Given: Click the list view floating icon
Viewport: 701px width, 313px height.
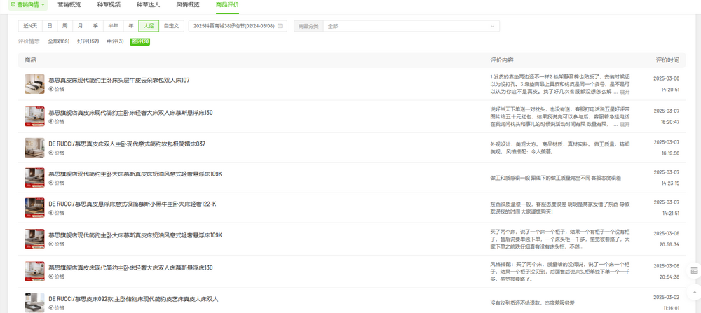Looking at the screenshot, I should [x=694, y=270].
